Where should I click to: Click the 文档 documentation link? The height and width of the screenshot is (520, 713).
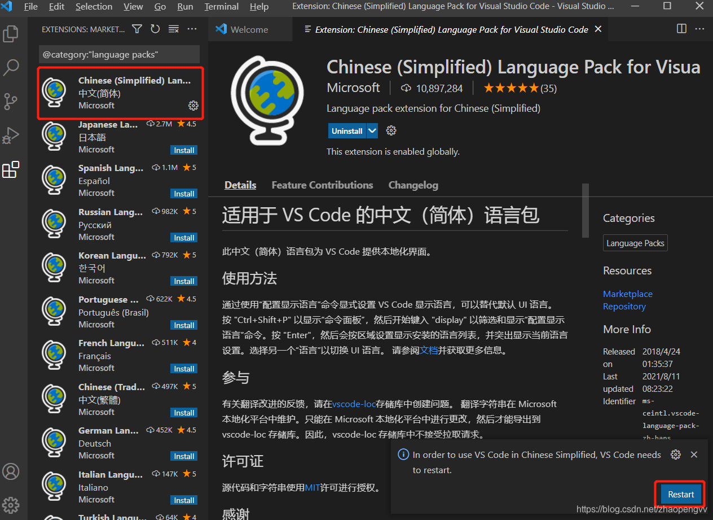coord(429,351)
